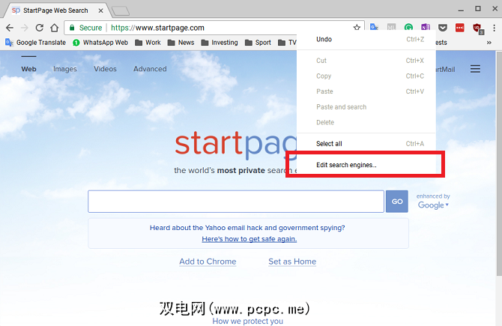Viewport: 502px width, 326px height.
Task: Click the Set as Home link
Action: (x=292, y=262)
